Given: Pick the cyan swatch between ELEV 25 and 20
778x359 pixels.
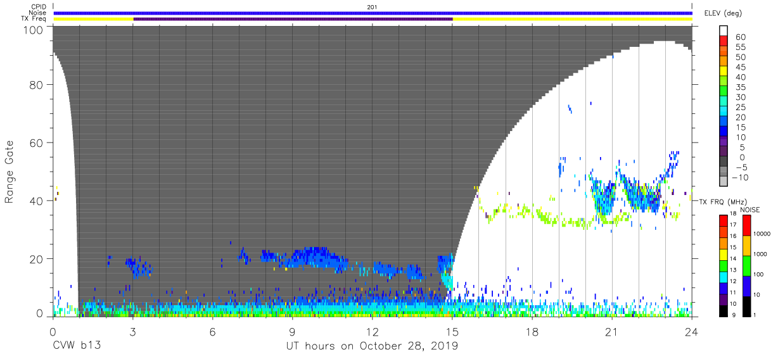Looking at the screenshot, I should click(x=724, y=111).
